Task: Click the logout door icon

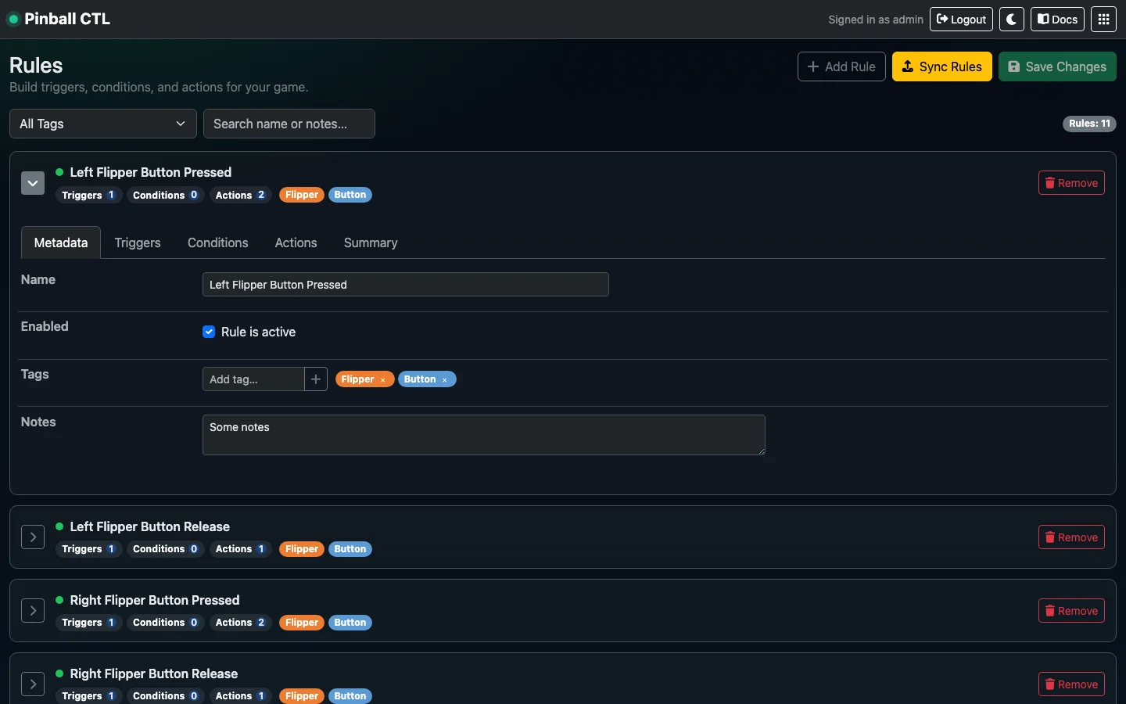Action: click(x=942, y=19)
